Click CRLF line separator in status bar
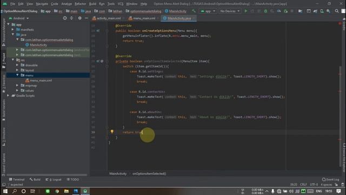This screenshot has height=195, width=346. tap(303, 185)
